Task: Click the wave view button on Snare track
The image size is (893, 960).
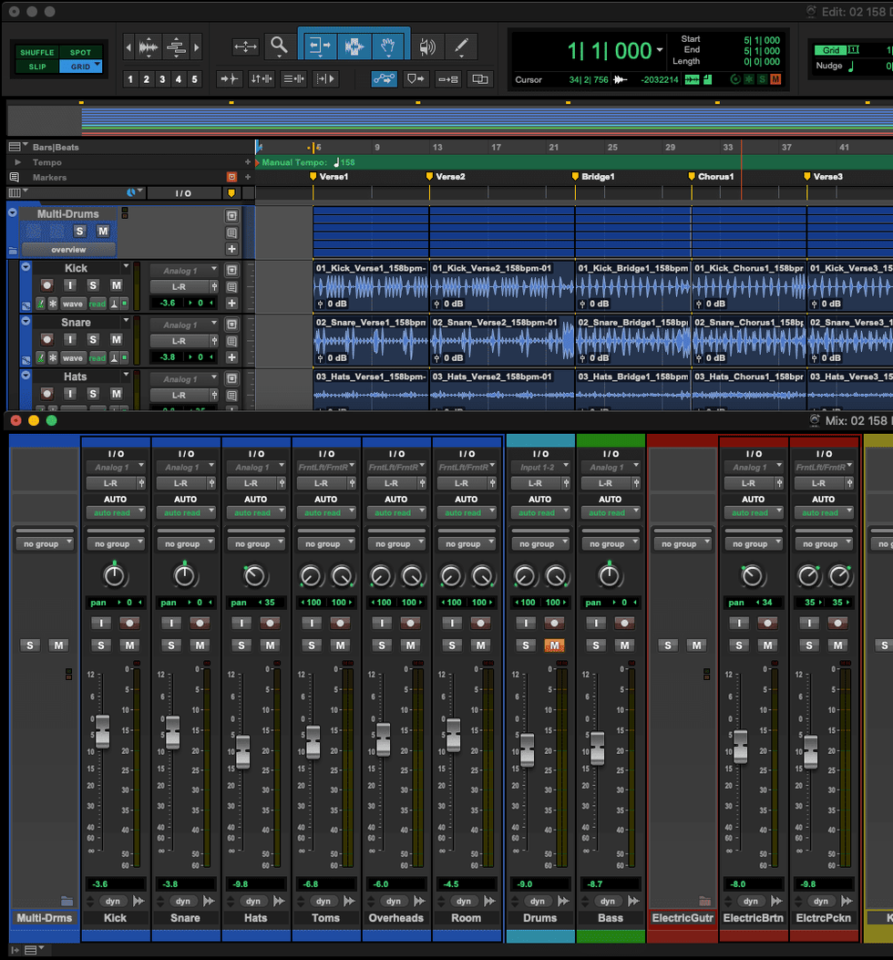Action: tap(72, 358)
